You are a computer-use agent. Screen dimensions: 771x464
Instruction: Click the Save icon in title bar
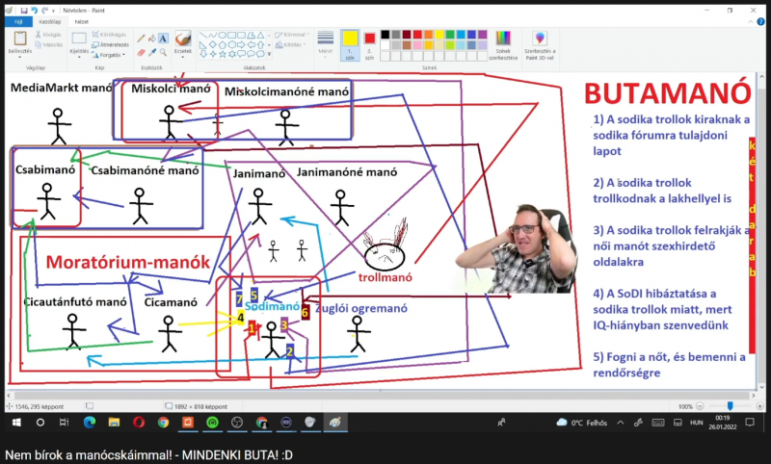tap(23, 10)
